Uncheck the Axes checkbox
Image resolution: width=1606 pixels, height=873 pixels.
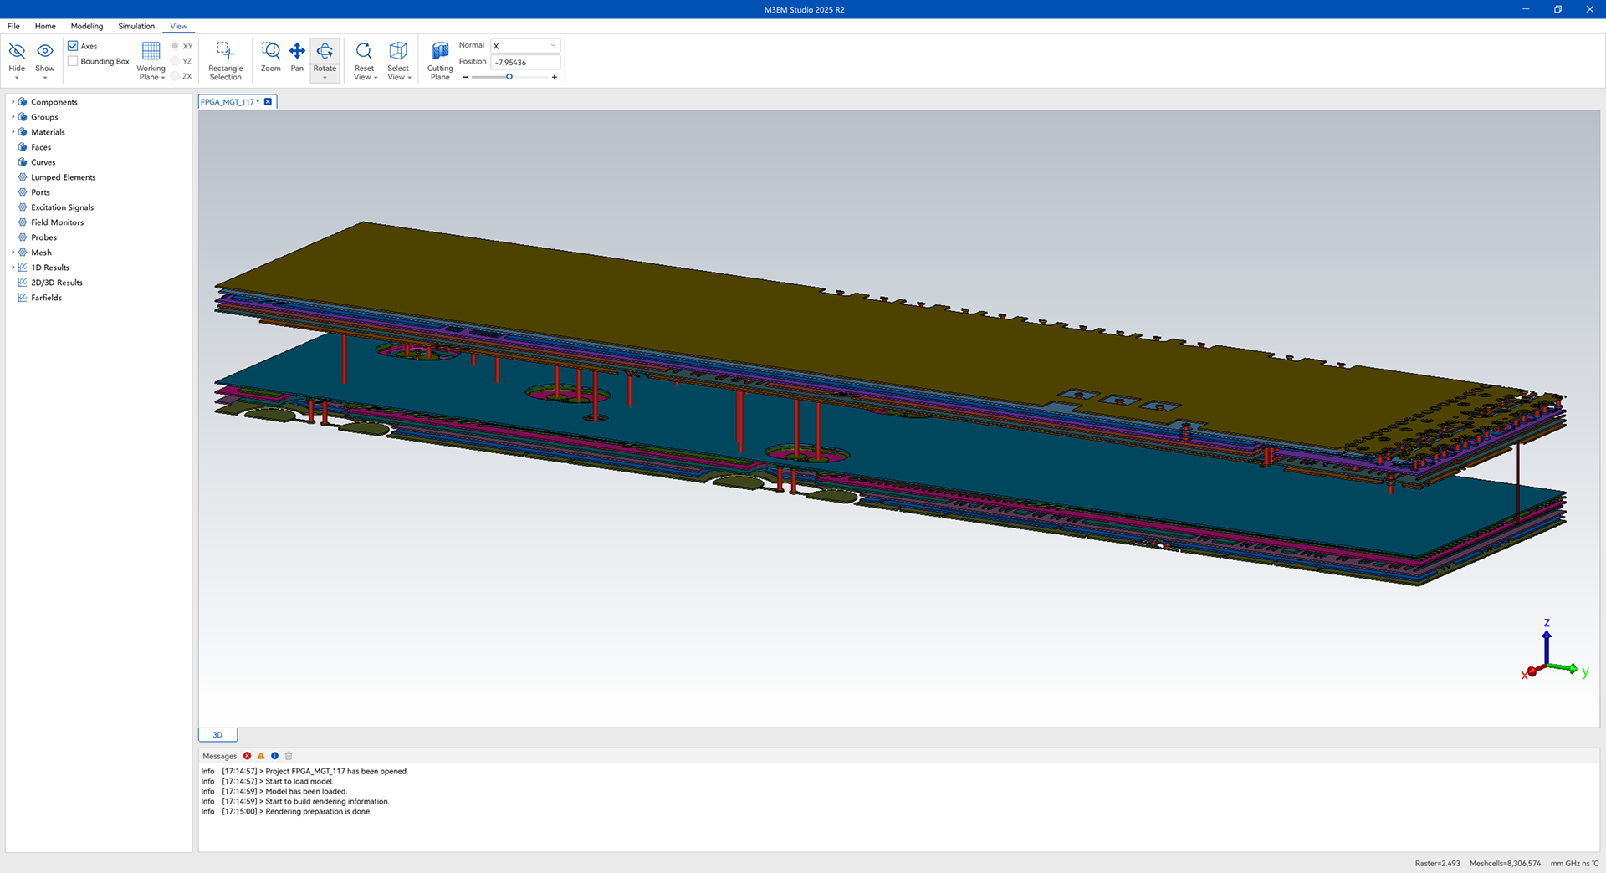pyautogui.click(x=74, y=46)
